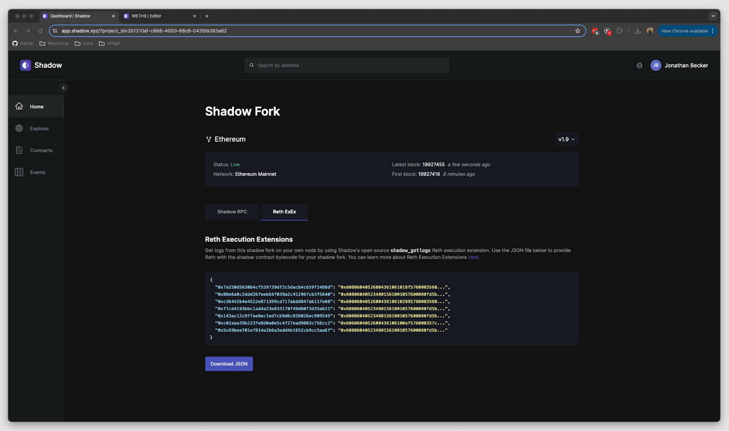This screenshot has width=729, height=431.
Task: Open the Explorer globe icon
Action: pos(19,128)
